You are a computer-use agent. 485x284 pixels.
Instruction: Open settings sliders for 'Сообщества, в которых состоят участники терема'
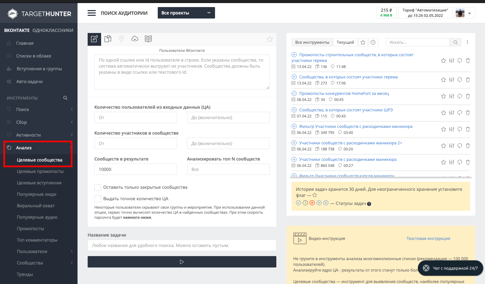point(452,80)
